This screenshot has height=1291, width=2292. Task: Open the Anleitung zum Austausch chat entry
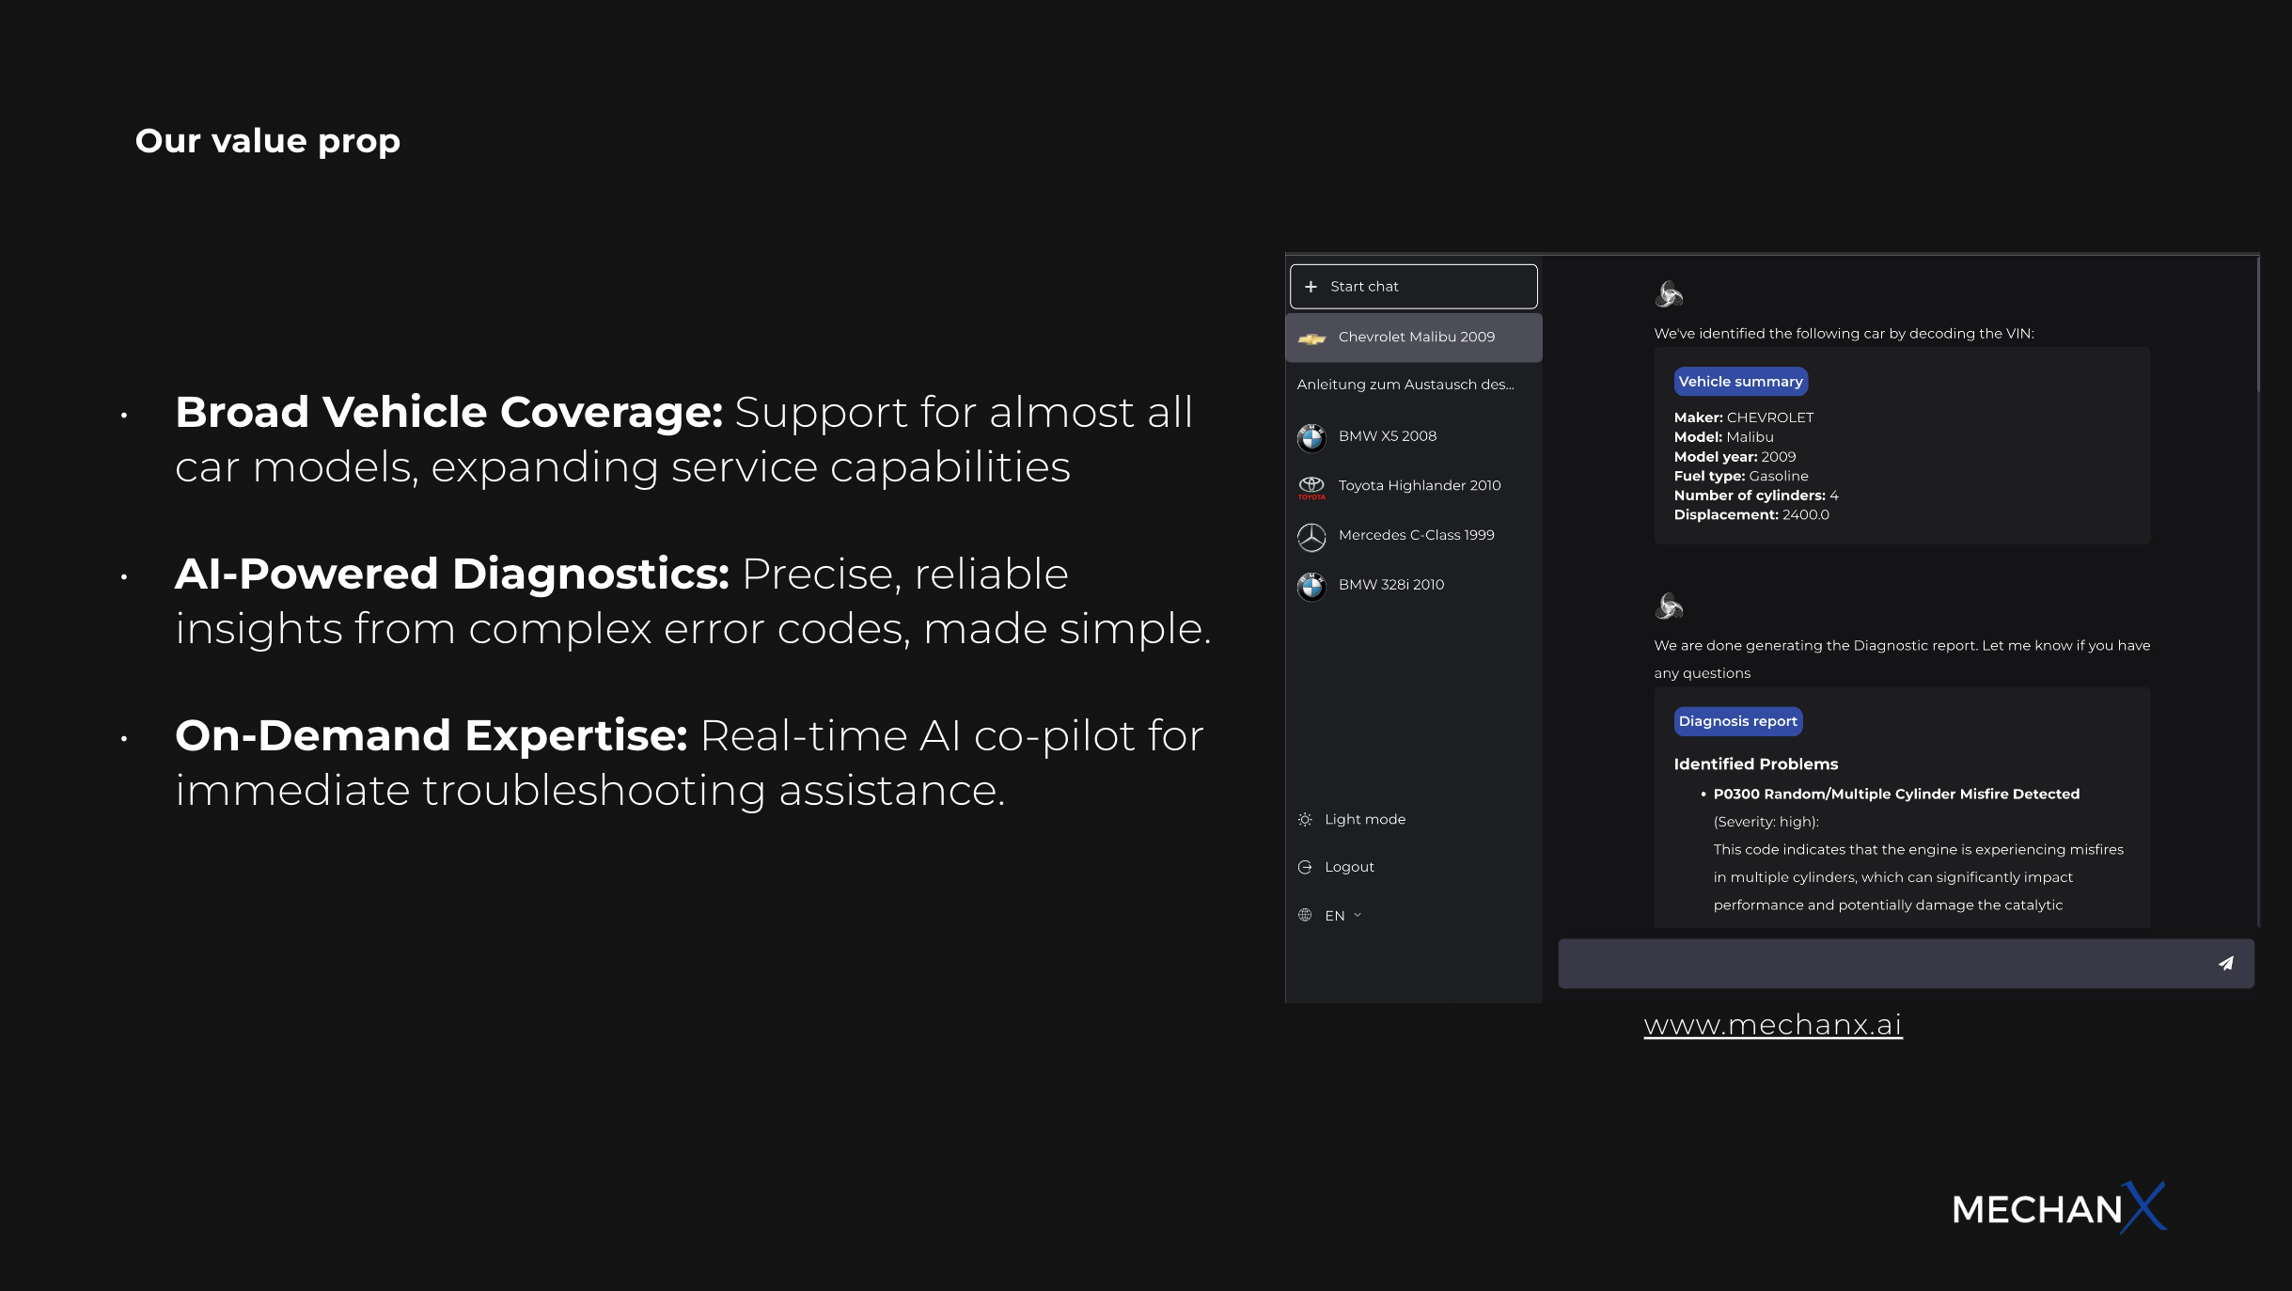pos(1405,385)
